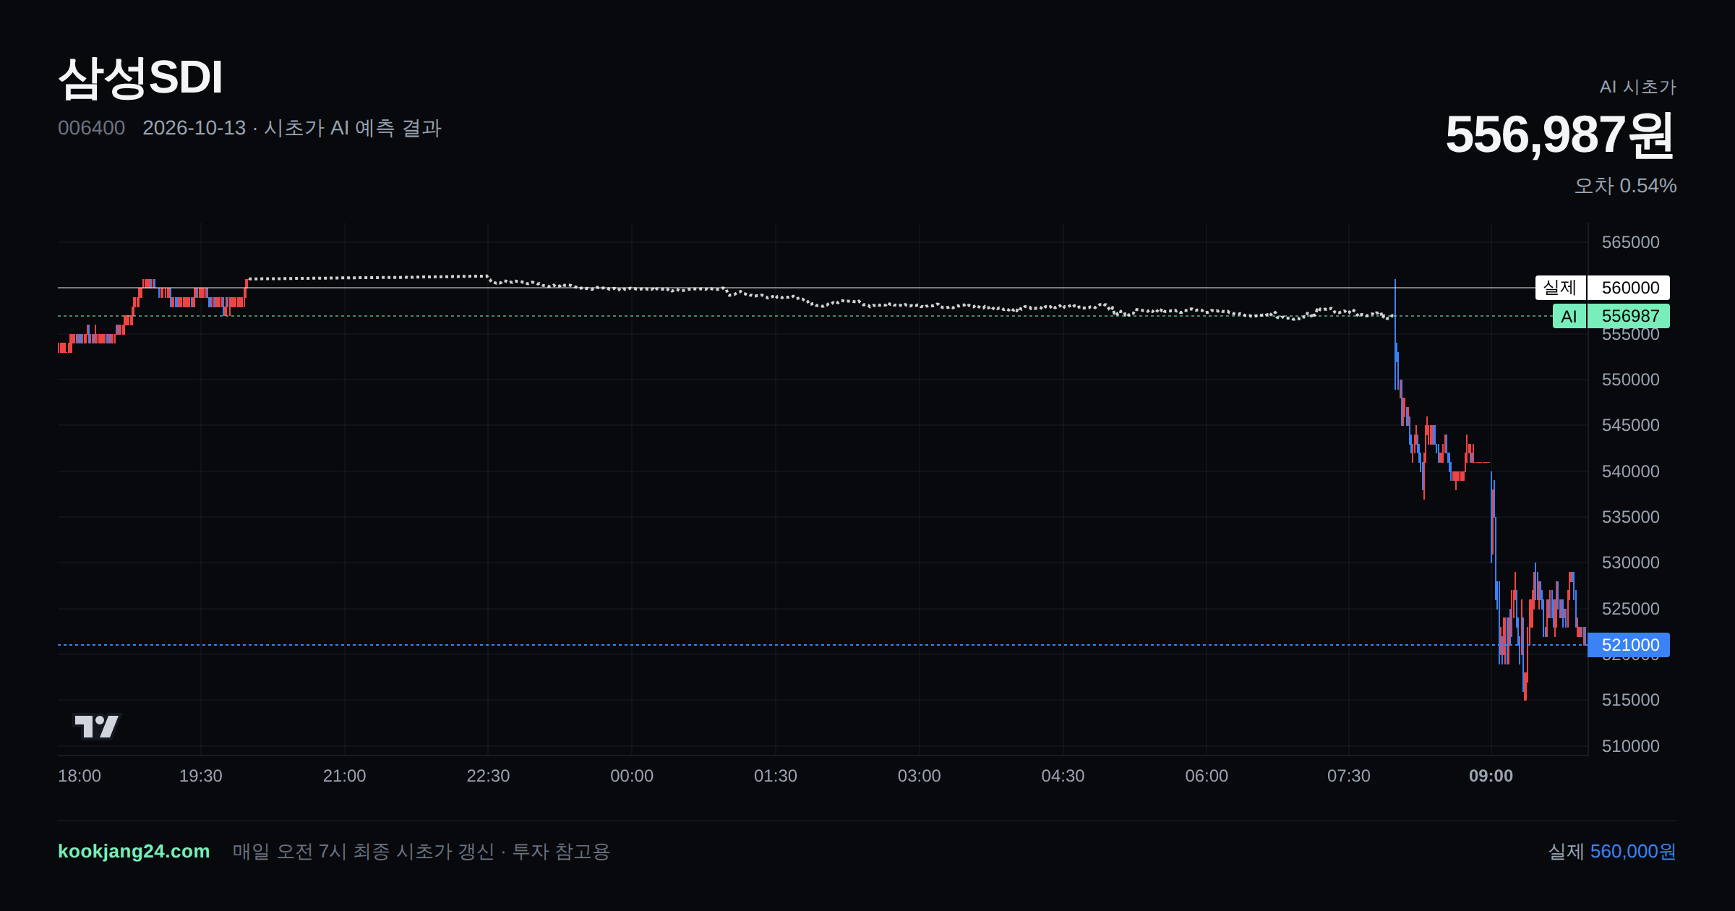Click the 삼성SDI stock title
The image size is (1735, 911).
[140, 78]
